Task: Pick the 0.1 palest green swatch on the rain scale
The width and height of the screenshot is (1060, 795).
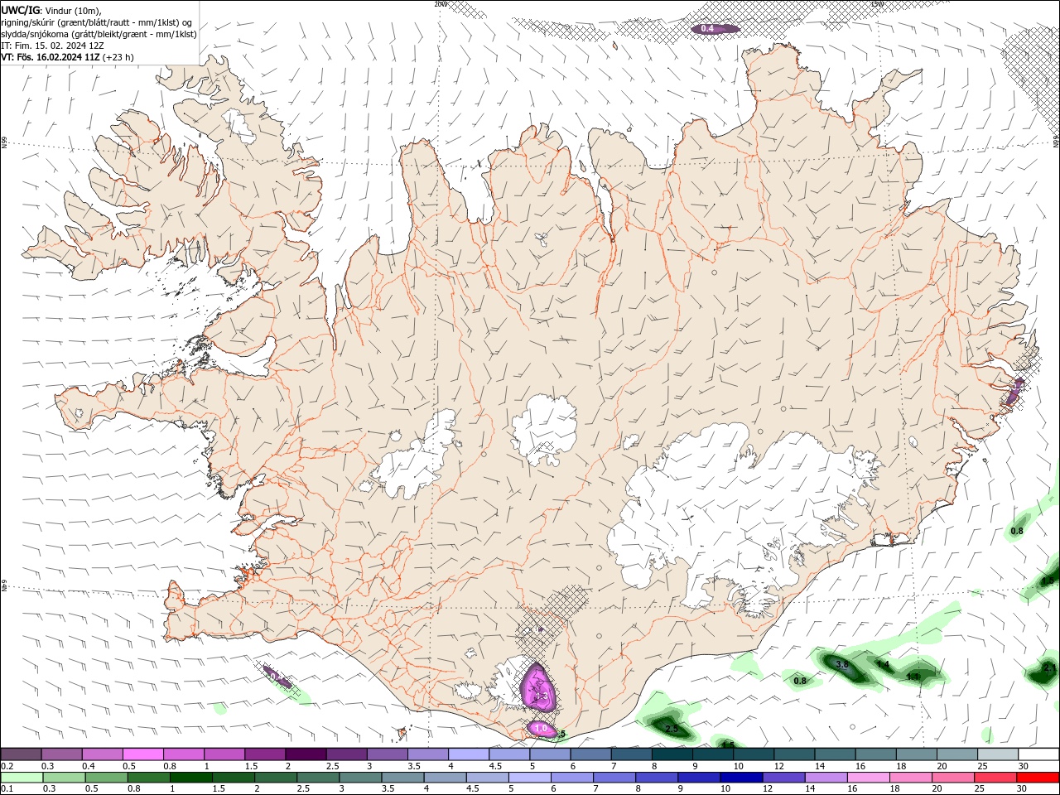Action: coord(21,778)
